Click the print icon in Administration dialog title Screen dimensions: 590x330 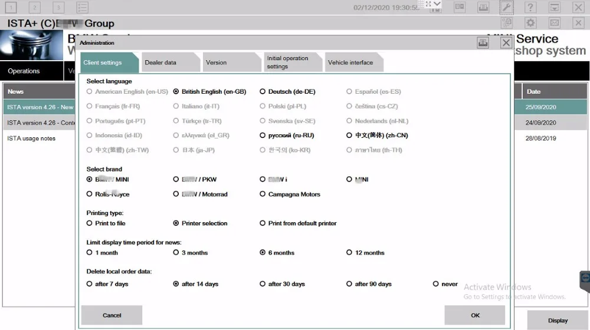(483, 43)
